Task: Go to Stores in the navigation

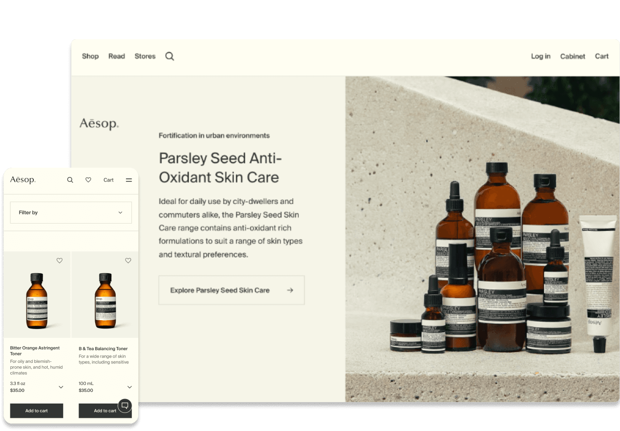Action: click(x=145, y=56)
